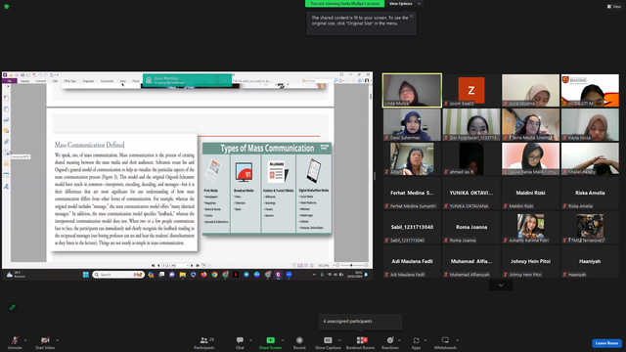626x352 pixels.
Task: Toggle Show Captions in the meeting toolbar
Action: [328, 342]
